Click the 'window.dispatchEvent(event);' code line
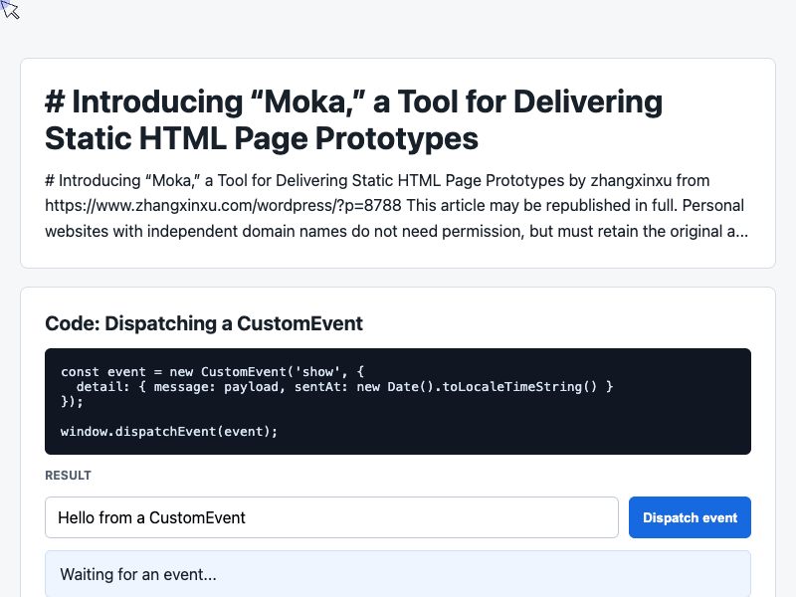This screenshot has width=796, height=597. tap(169, 432)
